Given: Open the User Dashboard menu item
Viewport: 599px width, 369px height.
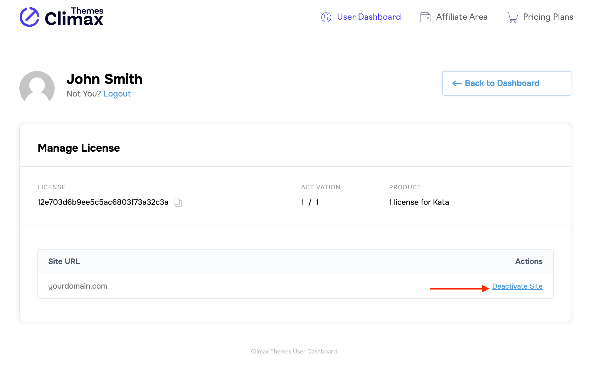Looking at the screenshot, I should (369, 17).
